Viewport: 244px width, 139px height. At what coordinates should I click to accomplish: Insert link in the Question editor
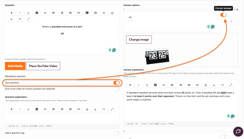(x=79, y=13)
